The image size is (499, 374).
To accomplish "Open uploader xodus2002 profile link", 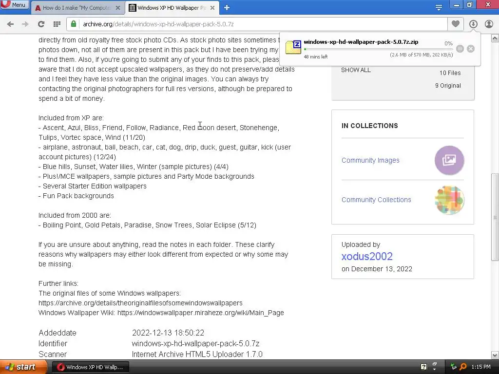I will coord(367,256).
